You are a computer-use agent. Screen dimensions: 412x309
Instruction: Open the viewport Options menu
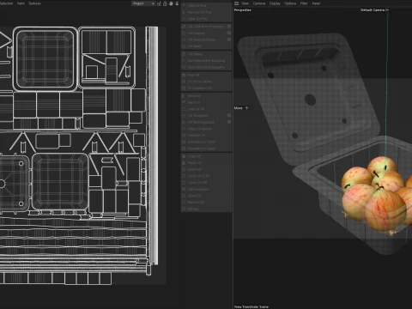290,3
